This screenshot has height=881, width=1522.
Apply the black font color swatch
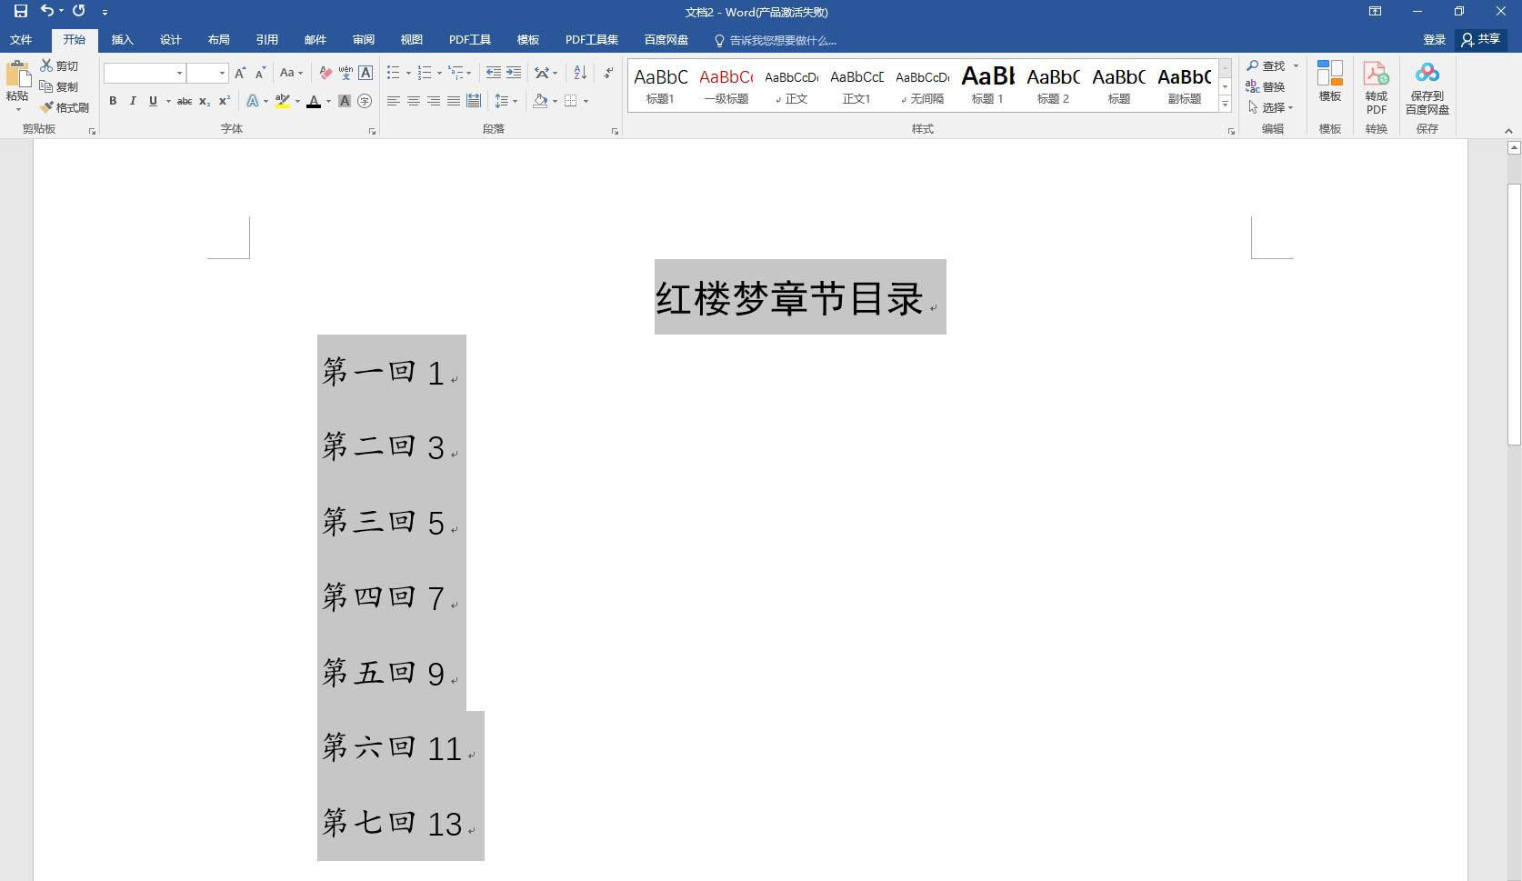pyautogui.click(x=314, y=101)
